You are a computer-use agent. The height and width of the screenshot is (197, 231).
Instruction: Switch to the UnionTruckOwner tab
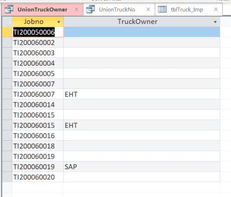[42, 10]
